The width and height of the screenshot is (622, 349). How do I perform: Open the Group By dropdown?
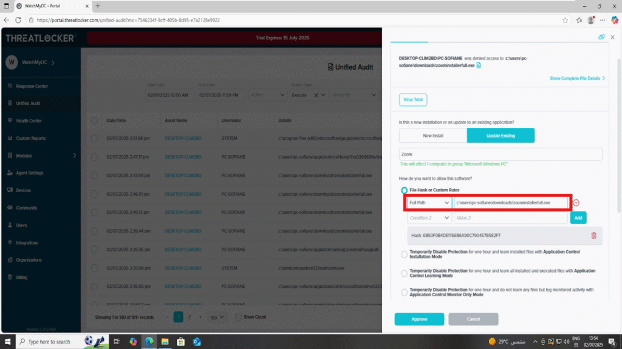(354, 95)
